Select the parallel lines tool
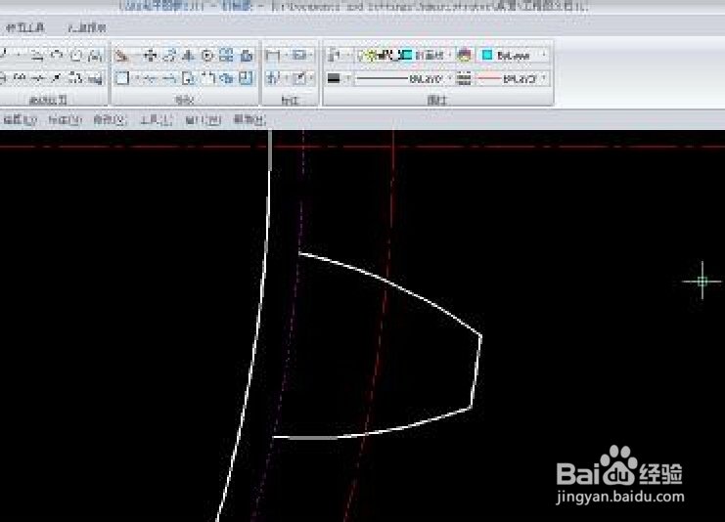The height and width of the screenshot is (522, 725). (x=37, y=56)
